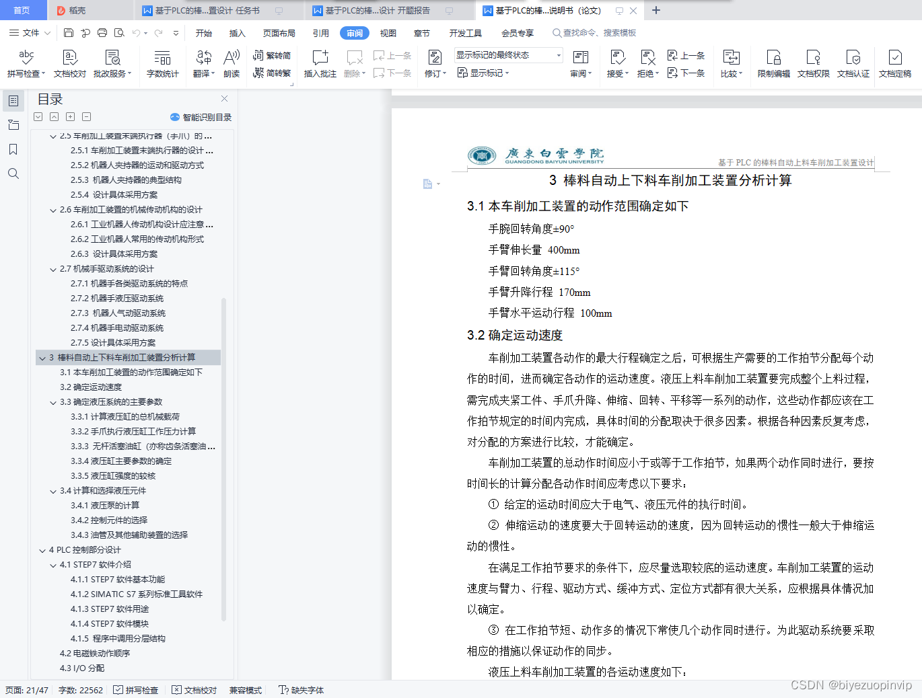Open the 审阅 review pane button
Image resolution: width=922 pixels, height=698 pixels.
coord(581,64)
